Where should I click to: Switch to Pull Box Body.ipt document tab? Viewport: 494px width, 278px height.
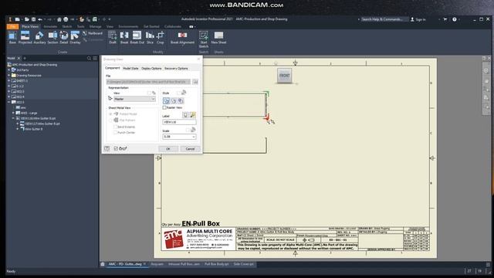click(216, 264)
